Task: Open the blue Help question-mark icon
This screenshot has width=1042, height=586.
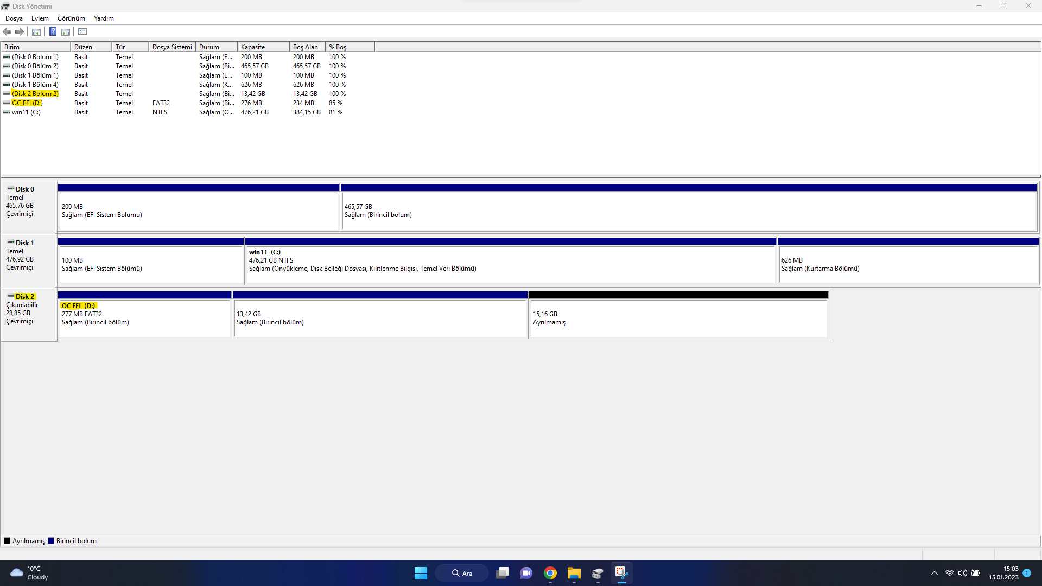Action: point(53,32)
